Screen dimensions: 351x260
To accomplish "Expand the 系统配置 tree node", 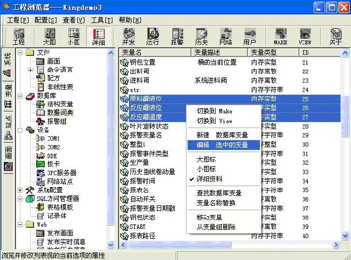I will pyautogui.click(x=20, y=190).
